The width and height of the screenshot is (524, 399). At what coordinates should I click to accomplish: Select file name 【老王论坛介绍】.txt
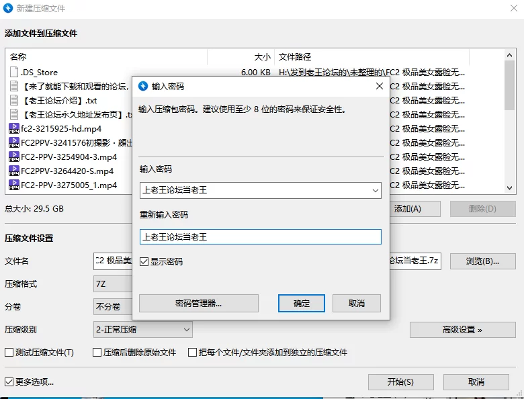coord(59,101)
